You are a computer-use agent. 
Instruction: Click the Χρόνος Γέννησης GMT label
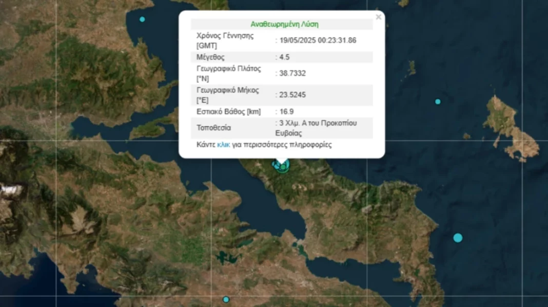coord(224,40)
